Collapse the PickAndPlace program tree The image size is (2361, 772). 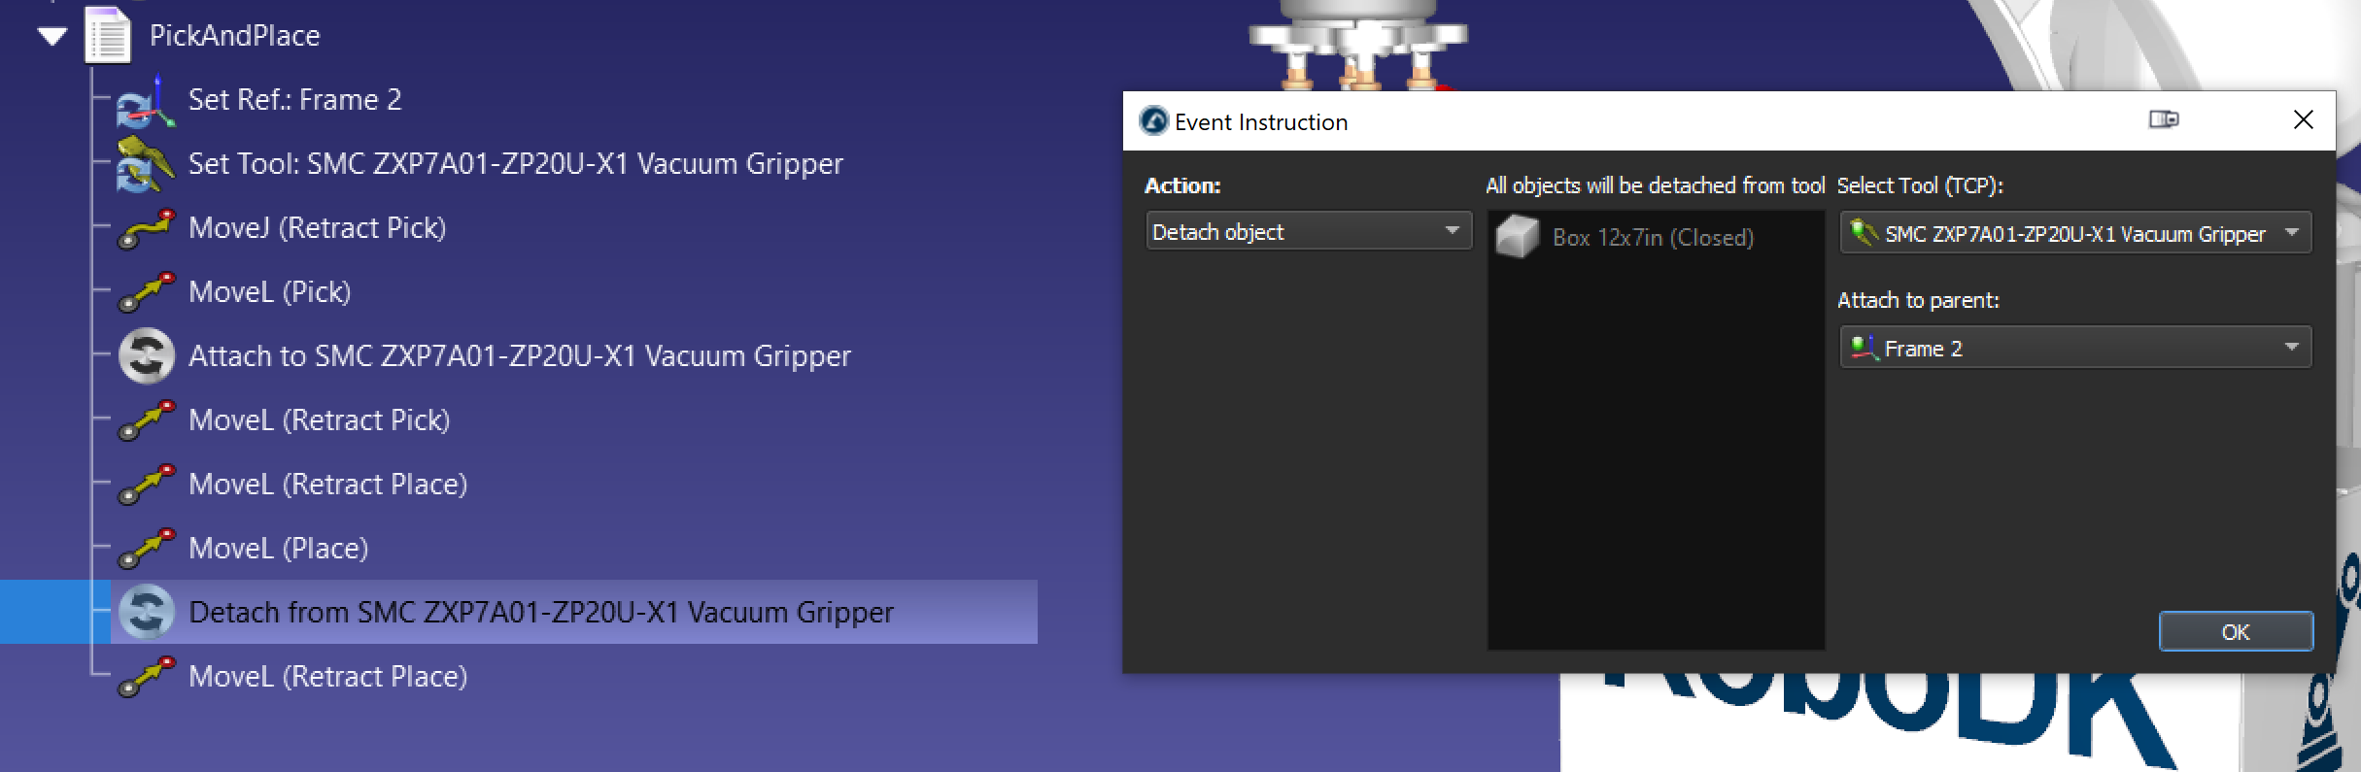tap(52, 37)
